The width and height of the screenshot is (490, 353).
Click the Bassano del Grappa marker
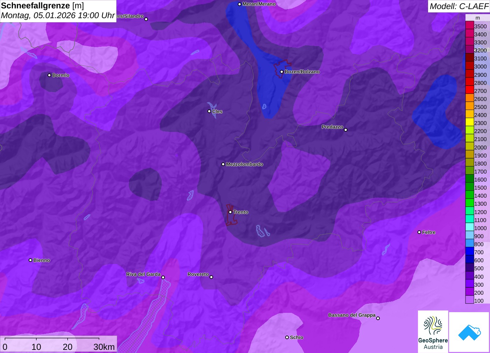click(x=378, y=318)
